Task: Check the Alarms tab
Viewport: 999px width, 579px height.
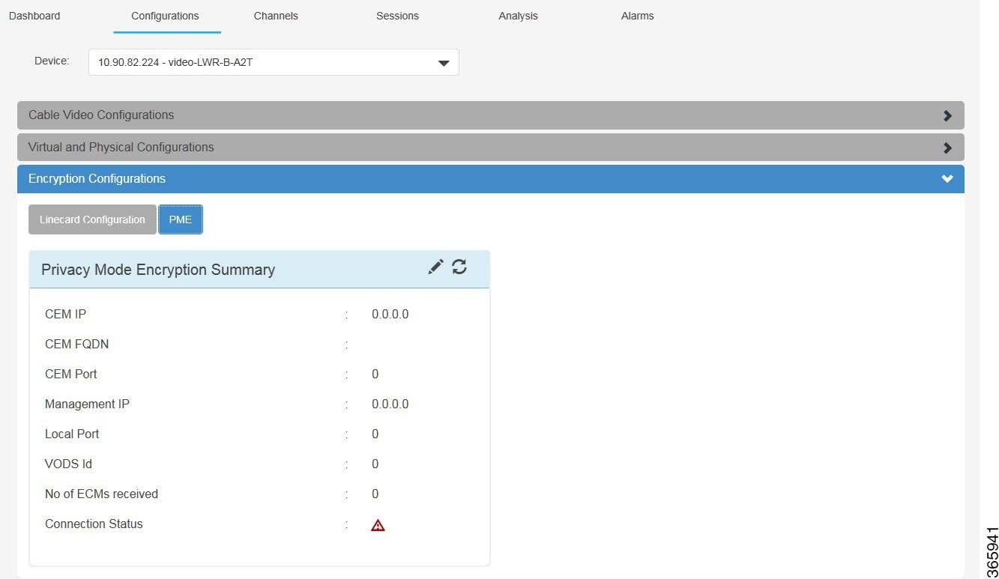Action: click(x=636, y=15)
